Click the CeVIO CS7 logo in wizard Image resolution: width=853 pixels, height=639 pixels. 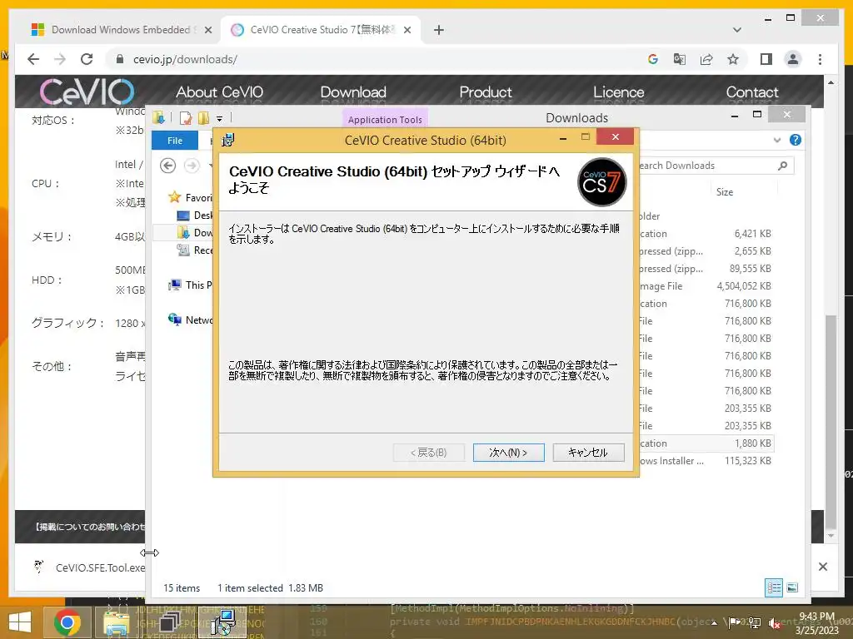pos(601,182)
